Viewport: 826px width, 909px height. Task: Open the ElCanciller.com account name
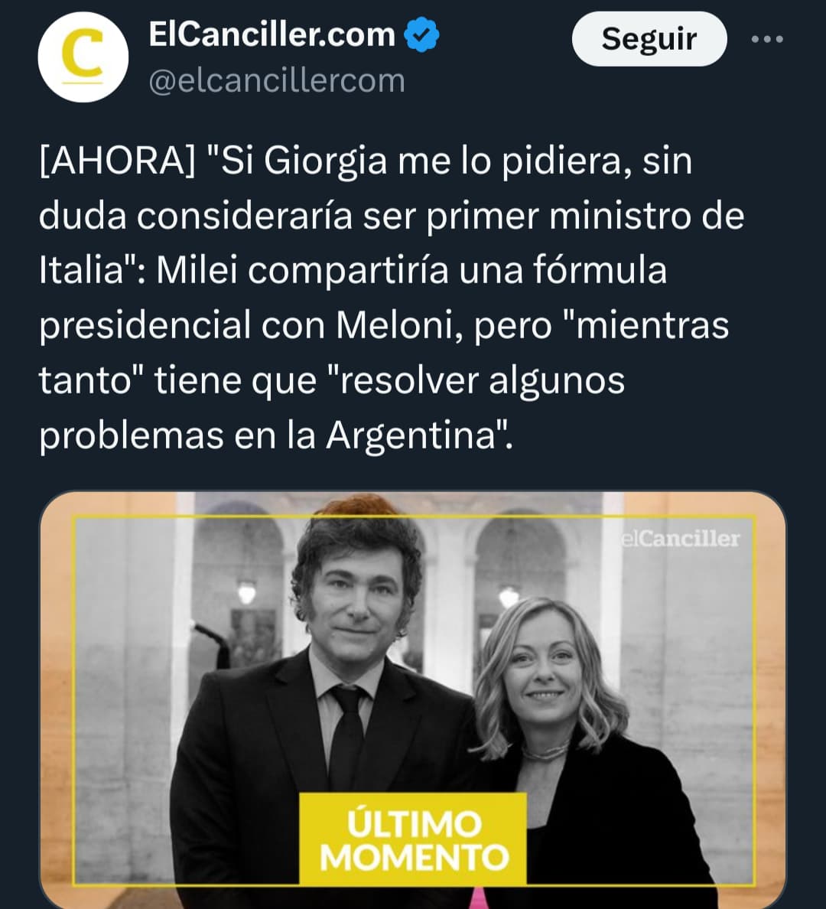tap(272, 34)
